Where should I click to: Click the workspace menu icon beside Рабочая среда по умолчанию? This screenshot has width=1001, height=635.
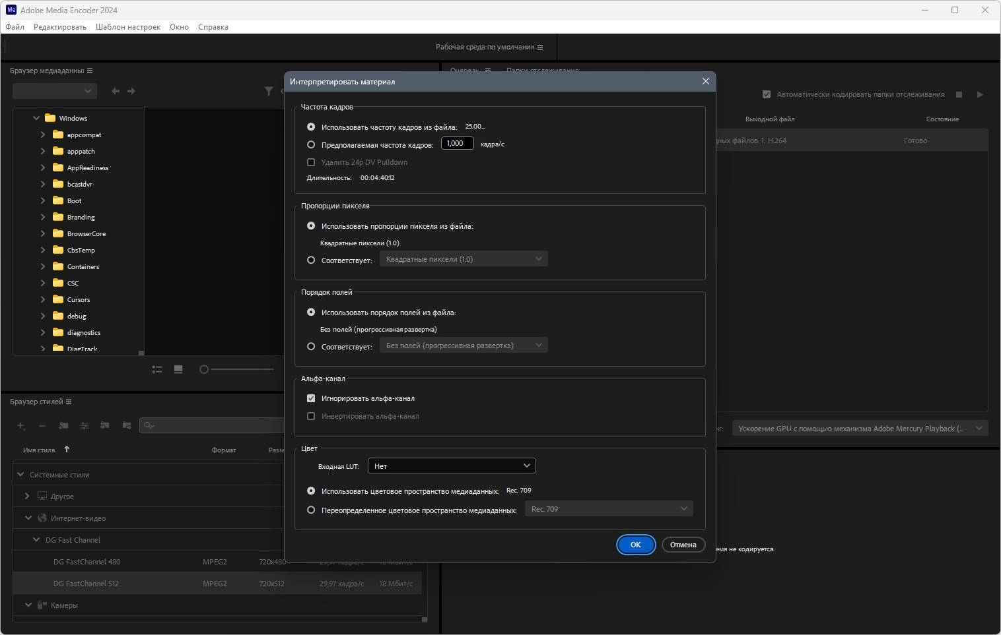tap(540, 47)
